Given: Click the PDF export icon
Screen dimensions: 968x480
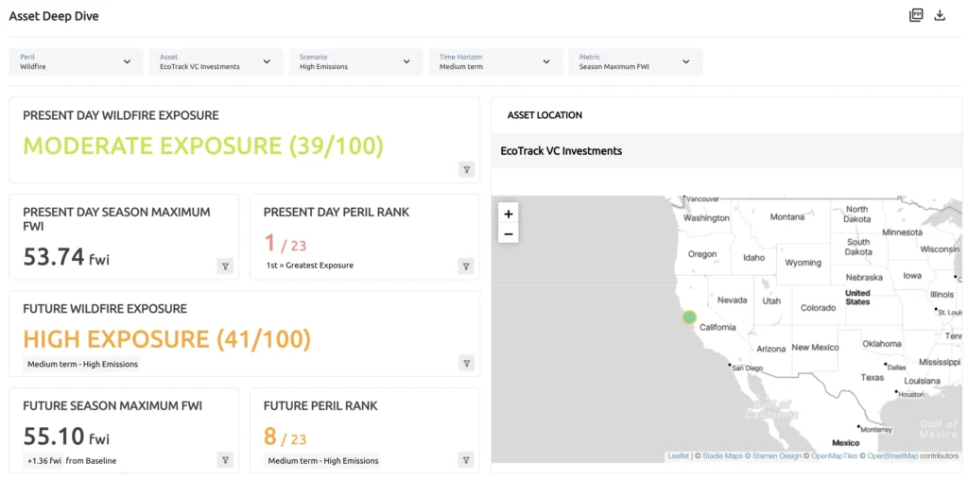Looking at the screenshot, I should pyautogui.click(x=915, y=15).
